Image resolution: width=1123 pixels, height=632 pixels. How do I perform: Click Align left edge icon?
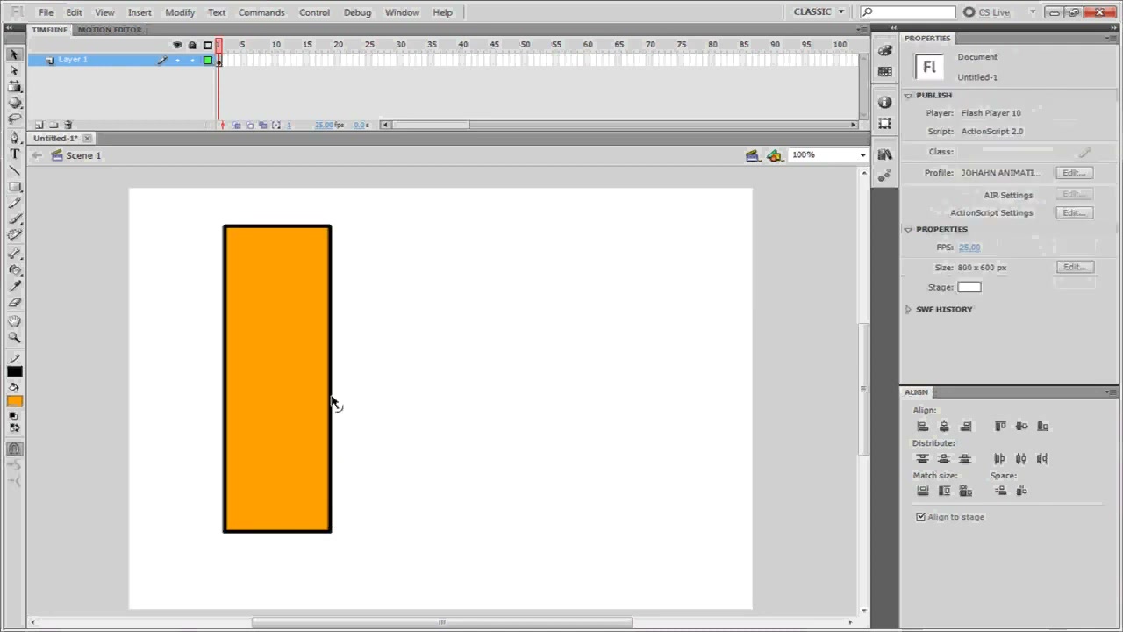[x=922, y=426]
